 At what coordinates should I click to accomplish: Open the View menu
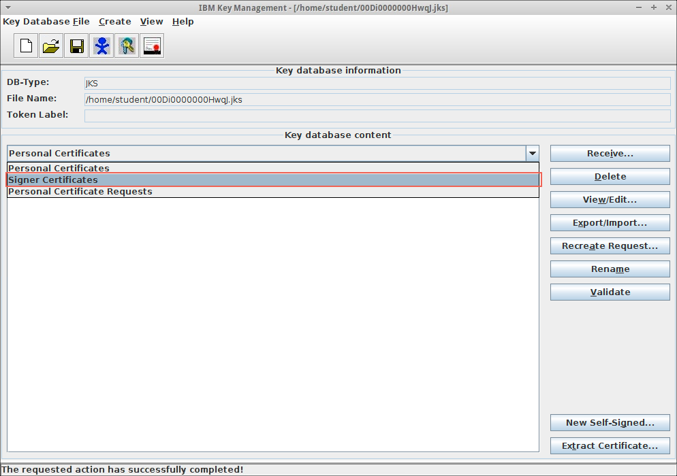point(152,22)
